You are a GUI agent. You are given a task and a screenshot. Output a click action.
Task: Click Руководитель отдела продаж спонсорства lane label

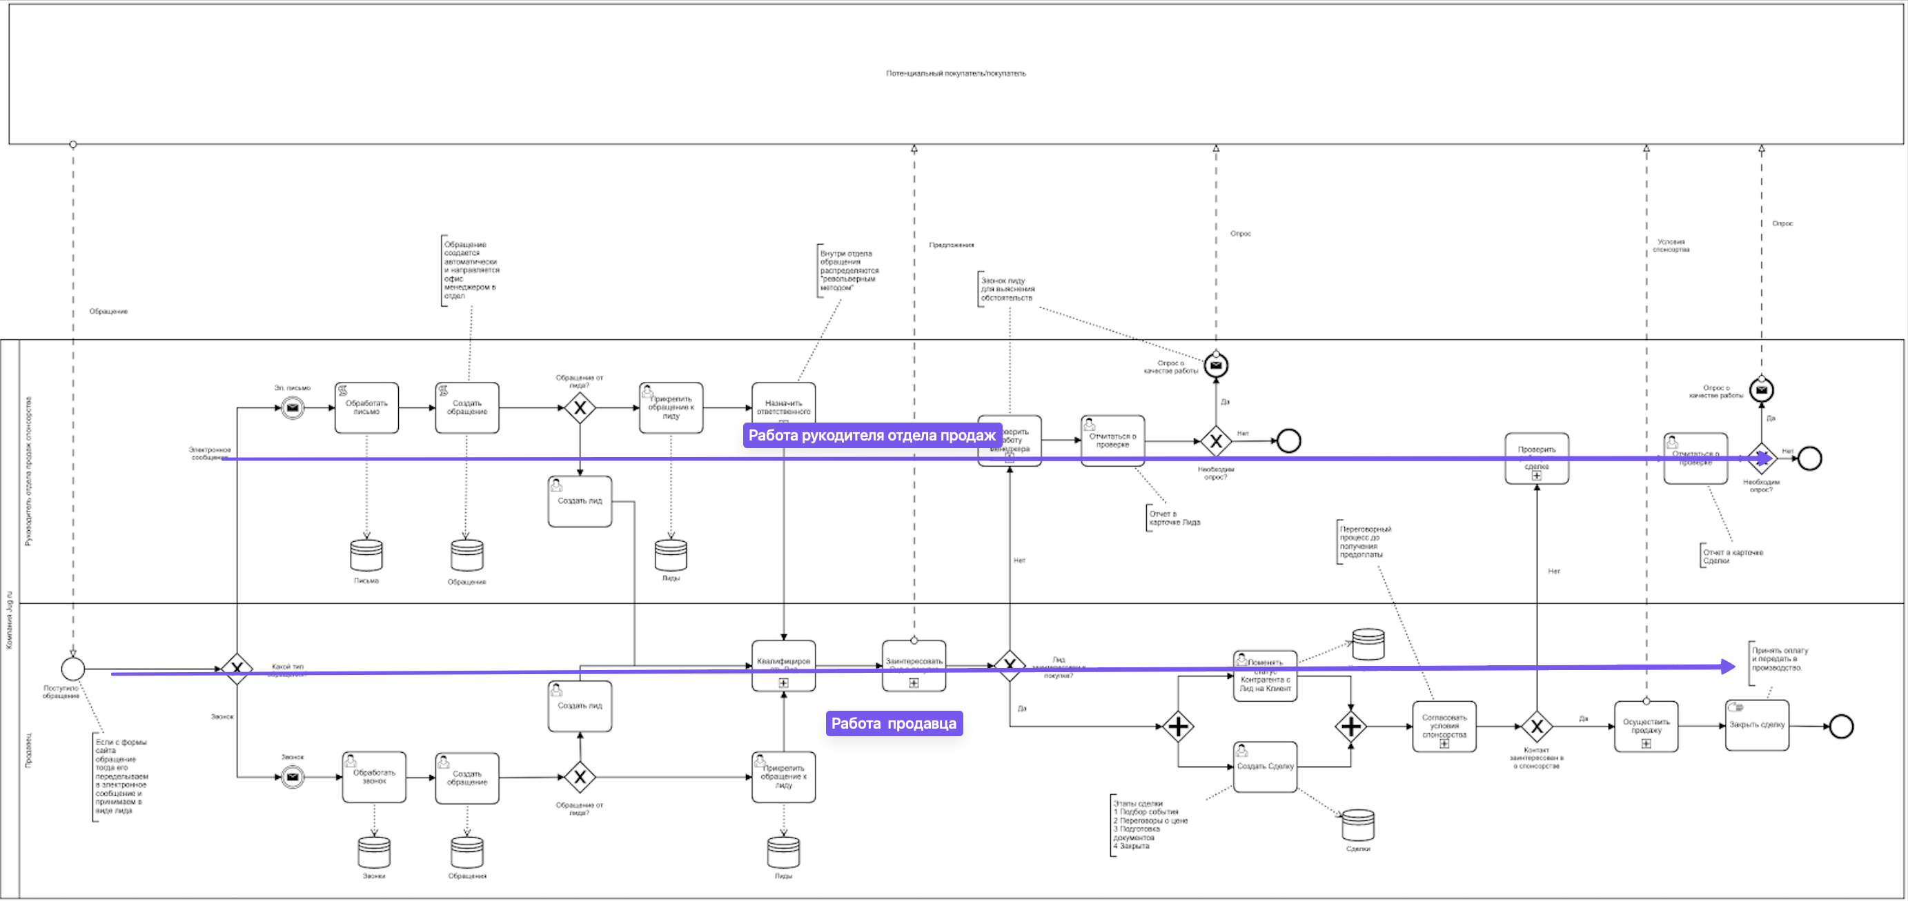[x=28, y=472]
